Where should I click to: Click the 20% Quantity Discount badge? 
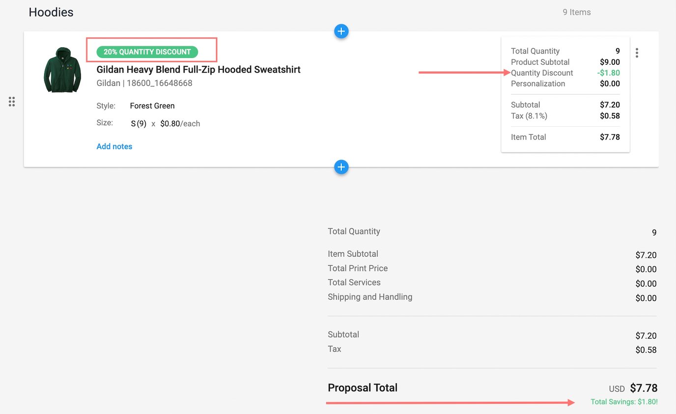(x=147, y=52)
